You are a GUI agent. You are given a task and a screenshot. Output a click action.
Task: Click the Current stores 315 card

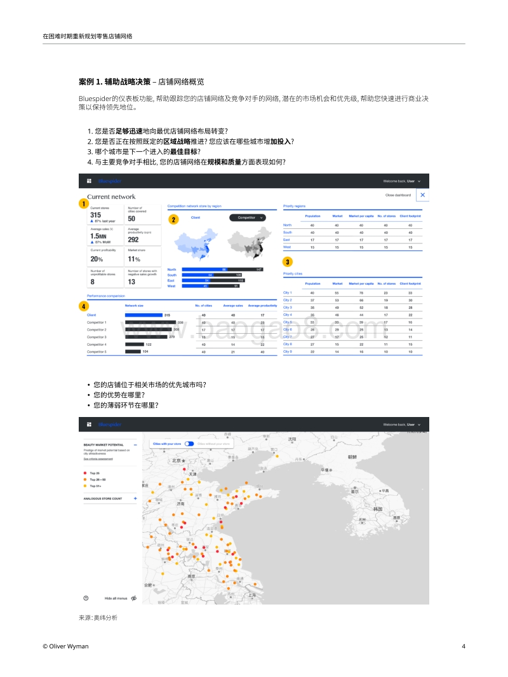pyautogui.click(x=105, y=215)
